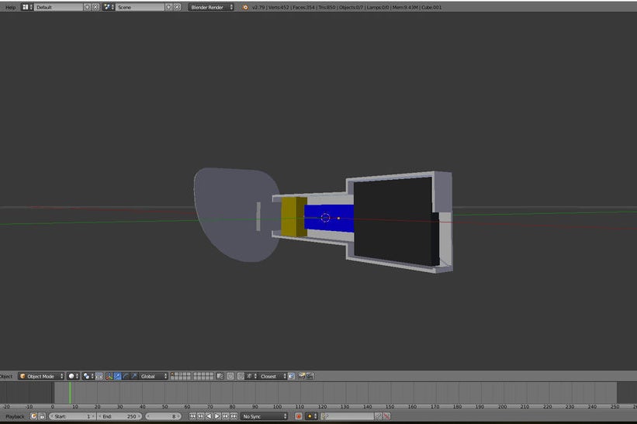
Task: Open the Blender Render engine dropdown
Action: pyautogui.click(x=211, y=7)
